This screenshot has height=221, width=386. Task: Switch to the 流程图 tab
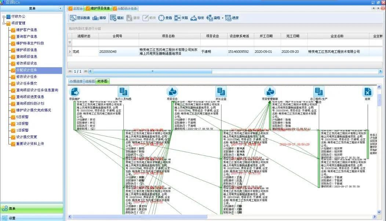(90, 81)
